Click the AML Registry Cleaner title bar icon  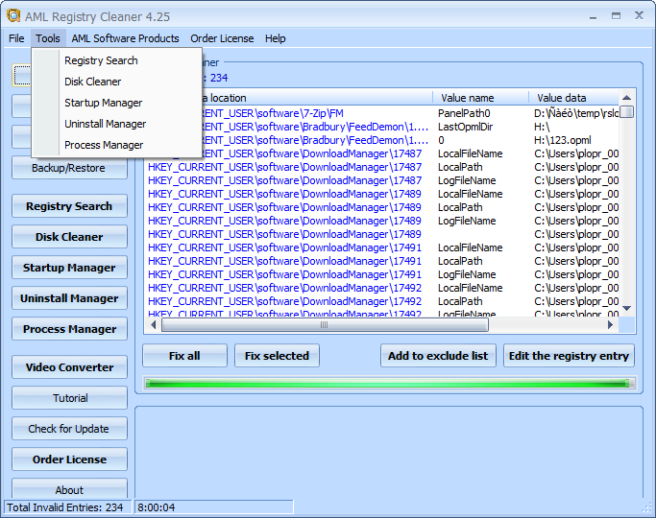(x=13, y=16)
